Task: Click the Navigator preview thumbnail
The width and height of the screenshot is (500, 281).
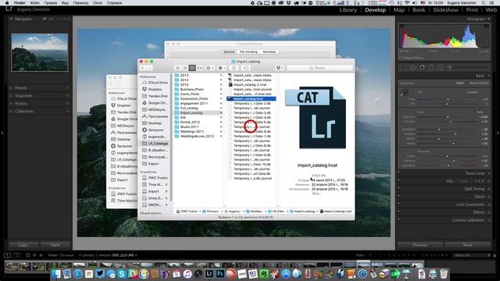Action: coord(40,52)
